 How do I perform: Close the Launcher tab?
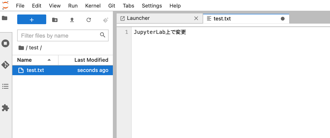196,18
